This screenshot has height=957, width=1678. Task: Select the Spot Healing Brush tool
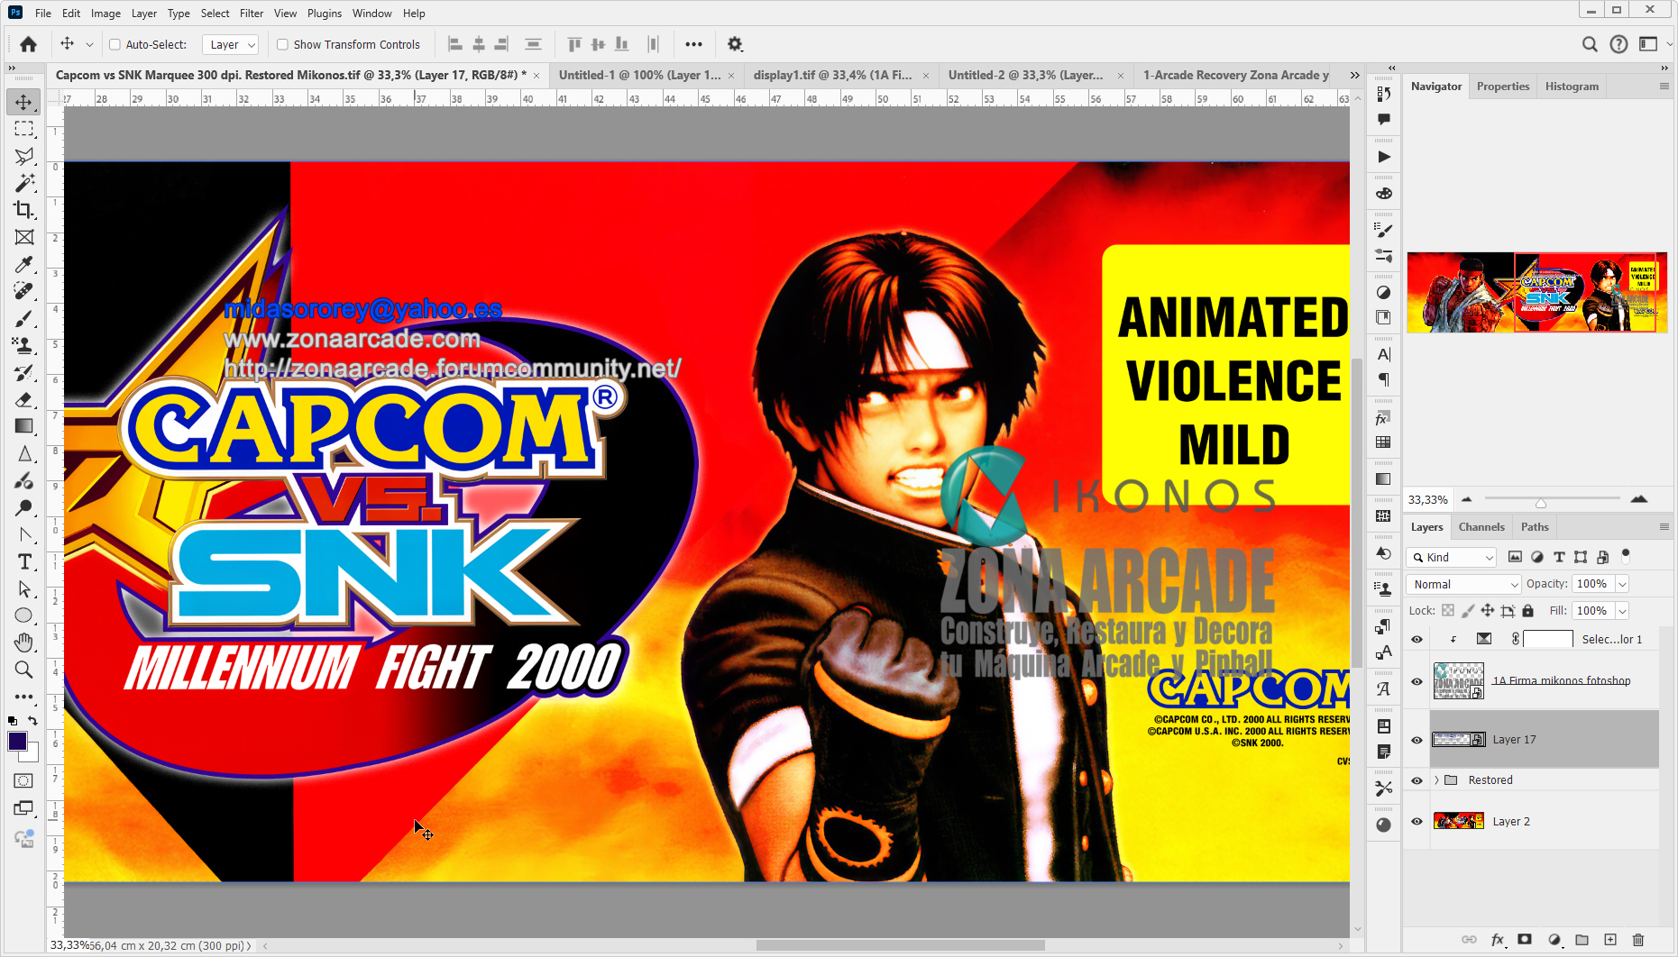(24, 291)
